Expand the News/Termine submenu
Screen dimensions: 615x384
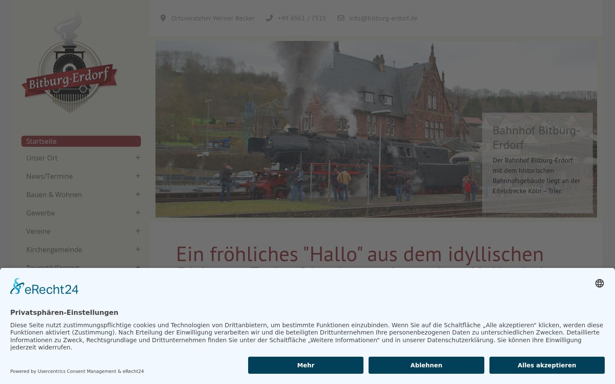[138, 176]
